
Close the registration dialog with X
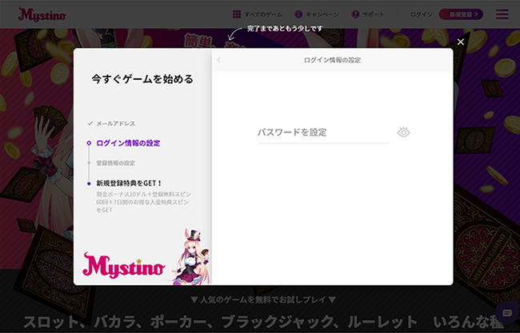point(460,42)
